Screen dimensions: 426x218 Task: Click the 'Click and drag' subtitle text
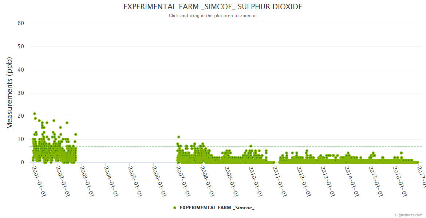(x=213, y=16)
